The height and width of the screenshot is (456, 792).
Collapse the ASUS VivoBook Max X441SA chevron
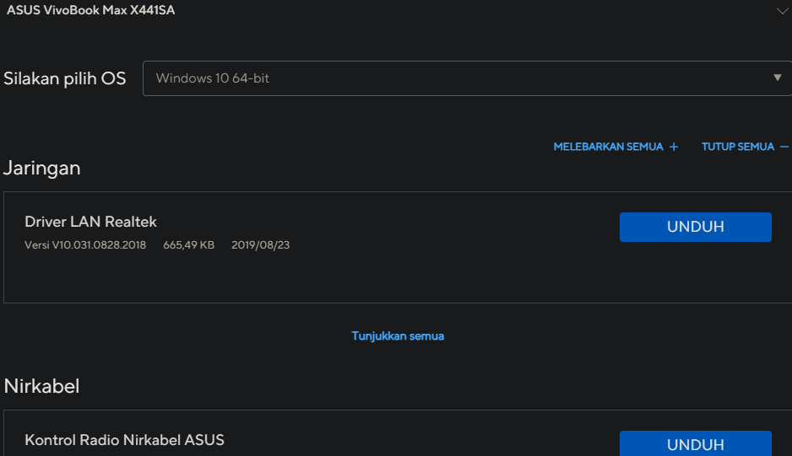tap(783, 11)
